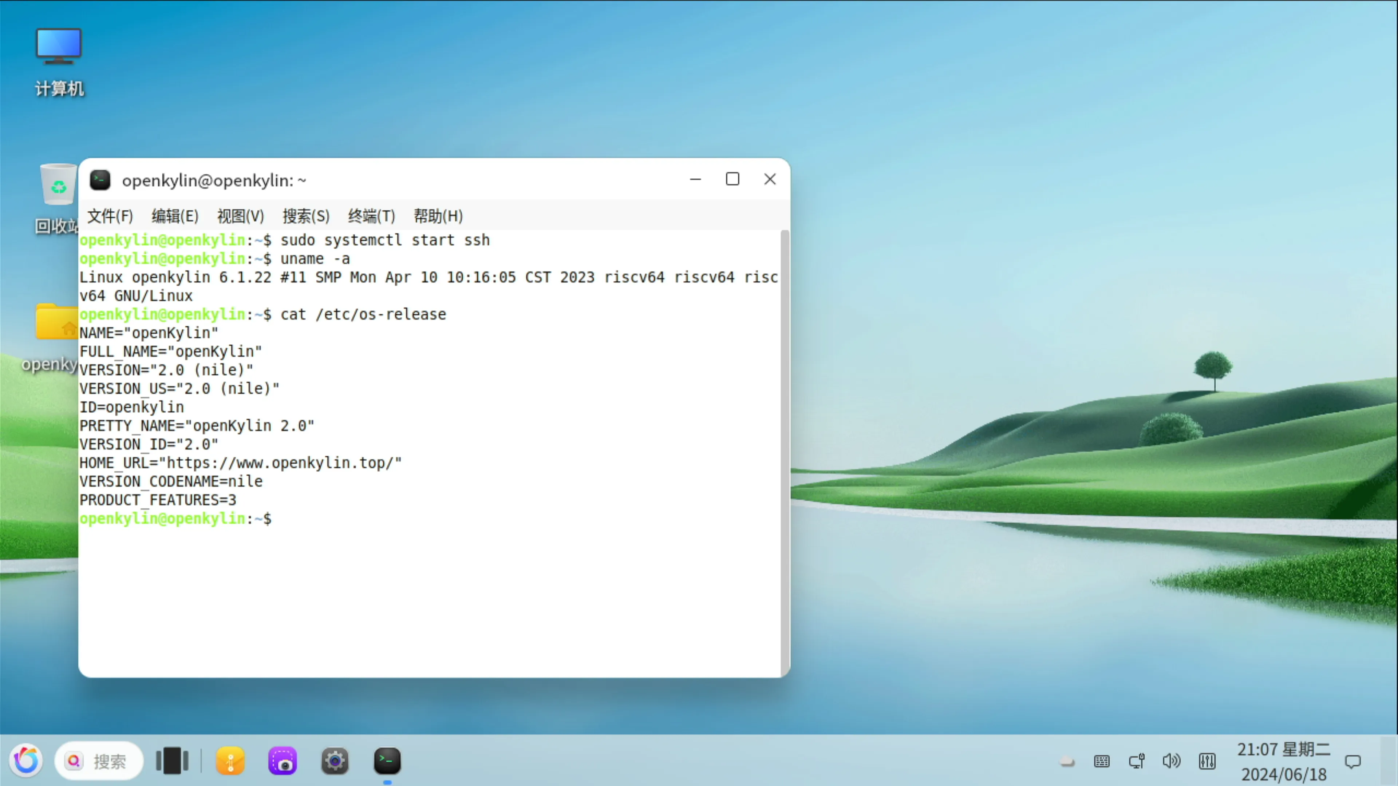The height and width of the screenshot is (786, 1398).
Task: Mute the system volume from the tray
Action: [x=1172, y=761]
